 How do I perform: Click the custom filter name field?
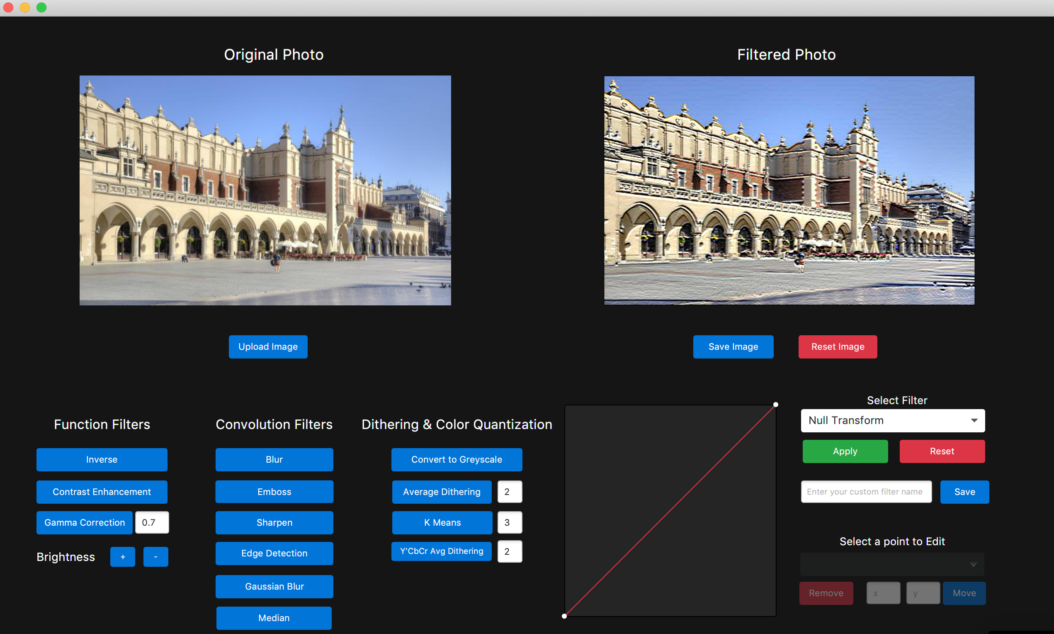pyautogui.click(x=866, y=492)
